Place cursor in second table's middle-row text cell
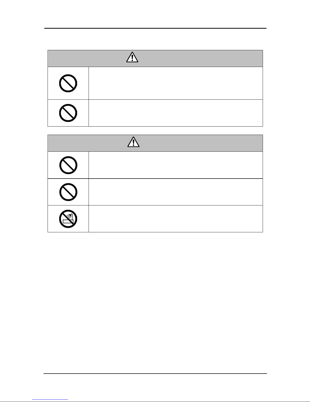 [x=176, y=192]
